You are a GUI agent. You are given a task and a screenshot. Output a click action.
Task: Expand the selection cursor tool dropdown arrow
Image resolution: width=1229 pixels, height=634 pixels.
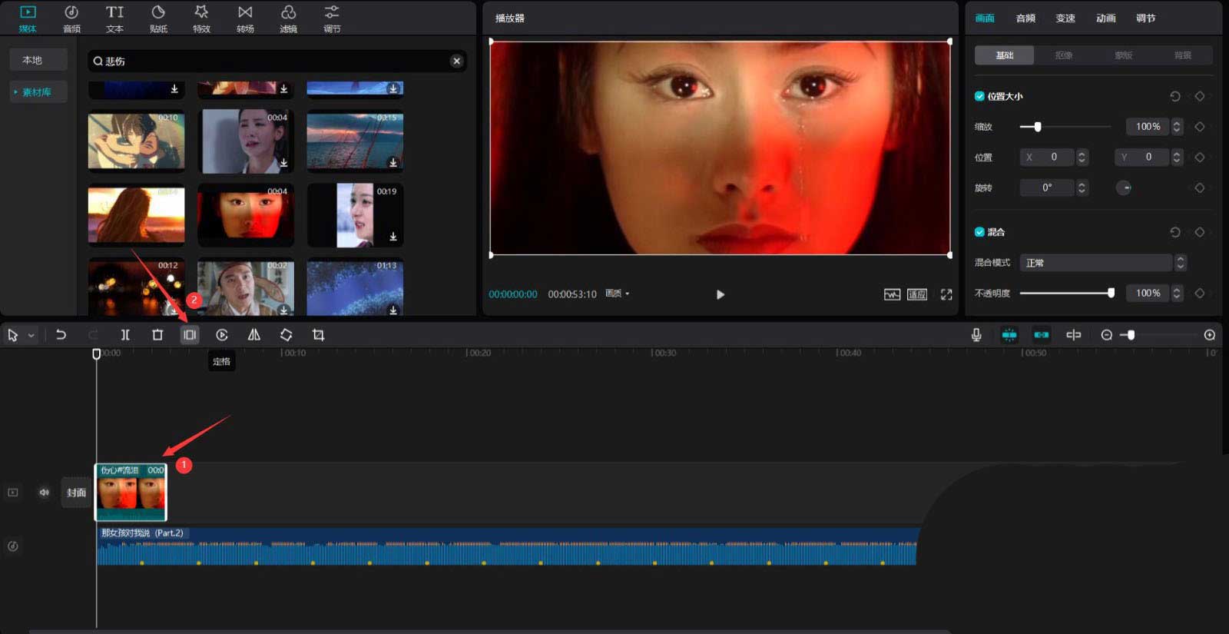[31, 336]
